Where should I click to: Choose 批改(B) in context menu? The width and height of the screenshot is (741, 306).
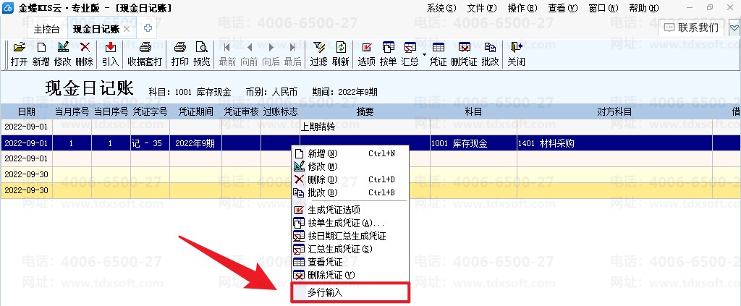[350, 192]
